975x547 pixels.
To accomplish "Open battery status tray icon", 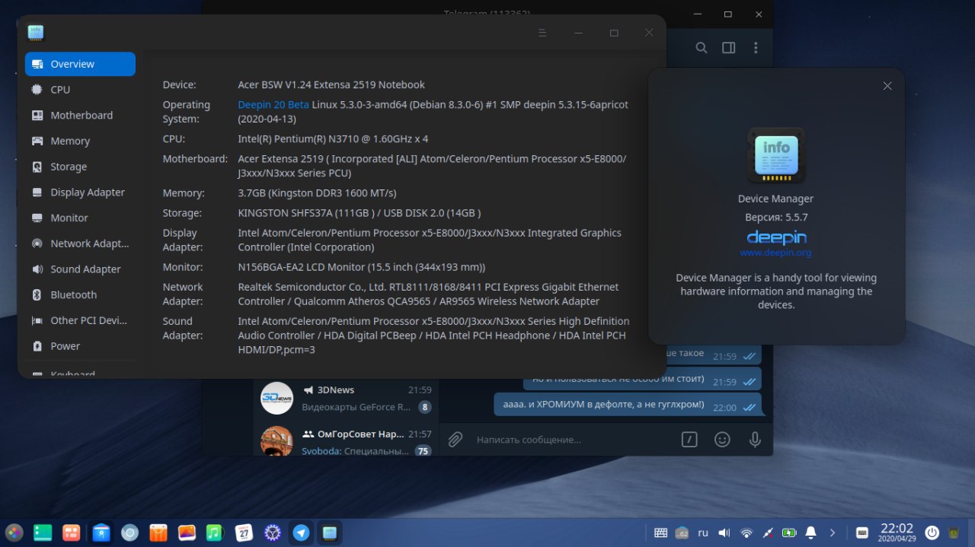I will pyautogui.click(x=789, y=533).
